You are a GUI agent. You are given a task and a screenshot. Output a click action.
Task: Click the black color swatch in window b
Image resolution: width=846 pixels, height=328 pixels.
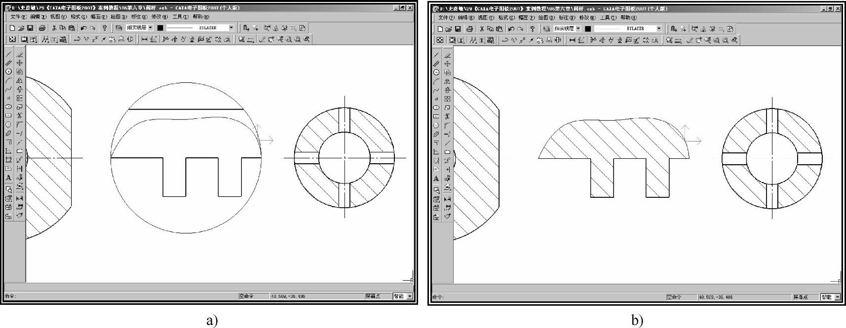tap(587, 29)
